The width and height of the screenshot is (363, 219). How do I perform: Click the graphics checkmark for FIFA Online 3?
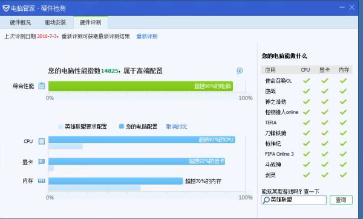pyautogui.click(x=325, y=154)
